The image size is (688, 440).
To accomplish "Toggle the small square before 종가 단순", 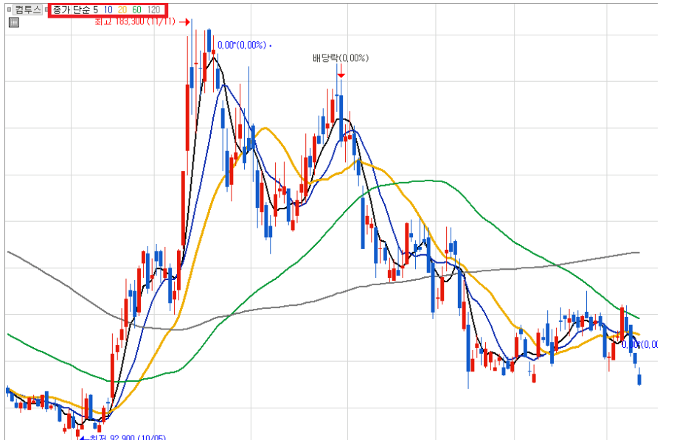I will pyautogui.click(x=47, y=10).
